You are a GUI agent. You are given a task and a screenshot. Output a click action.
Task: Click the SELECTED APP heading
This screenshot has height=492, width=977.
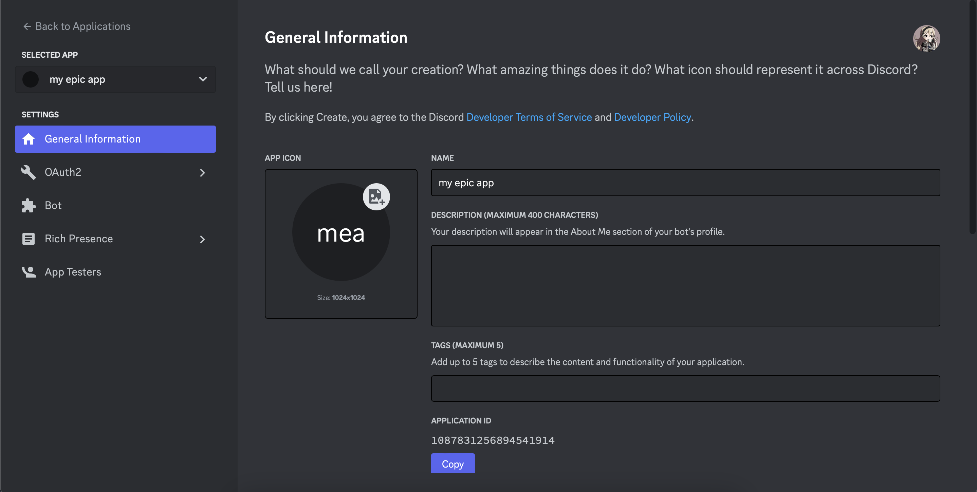click(50, 55)
